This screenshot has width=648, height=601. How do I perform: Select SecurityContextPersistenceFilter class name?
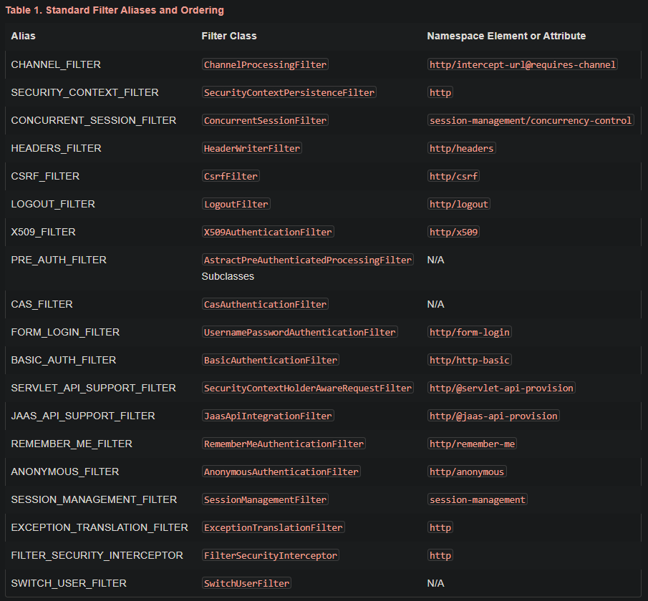(x=289, y=92)
